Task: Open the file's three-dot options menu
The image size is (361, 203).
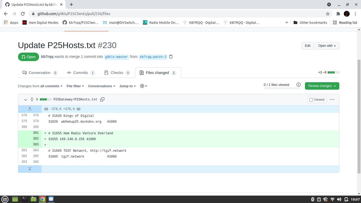Action: coord(332,100)
